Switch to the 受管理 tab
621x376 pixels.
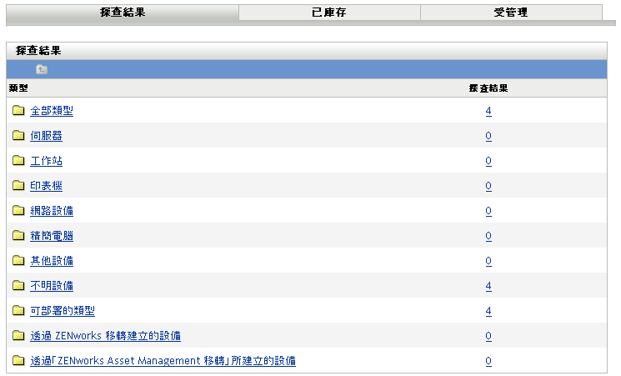[x=511, y=13]
